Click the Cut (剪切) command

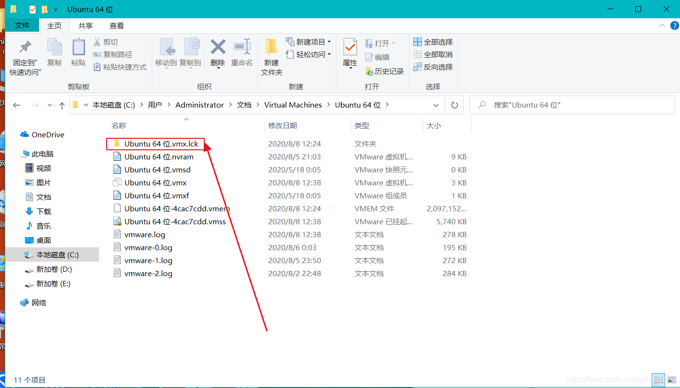pos(105,42)
